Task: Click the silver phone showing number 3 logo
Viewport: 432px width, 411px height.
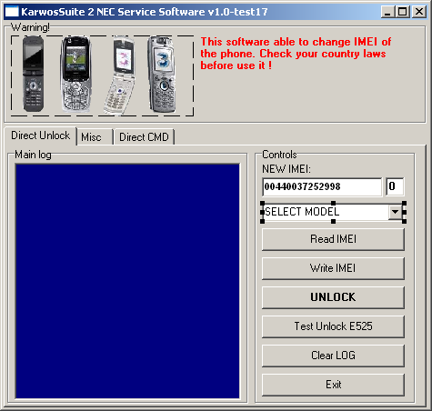Action: 161,75
